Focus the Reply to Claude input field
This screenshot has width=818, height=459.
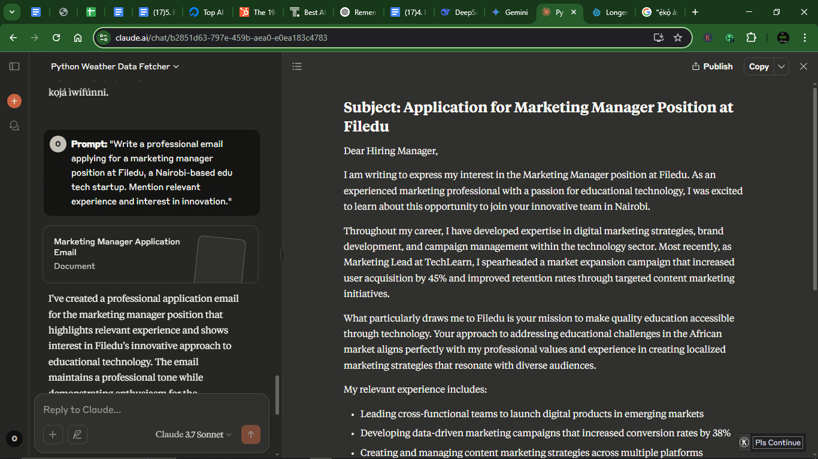152,410
